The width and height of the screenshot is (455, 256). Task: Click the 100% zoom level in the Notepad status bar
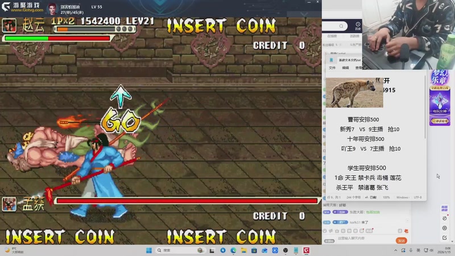(386, 197)
